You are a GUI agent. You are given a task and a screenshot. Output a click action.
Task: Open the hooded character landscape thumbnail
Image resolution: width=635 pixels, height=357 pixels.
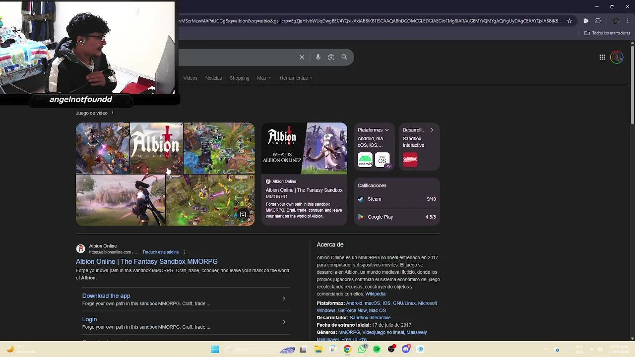121,200
